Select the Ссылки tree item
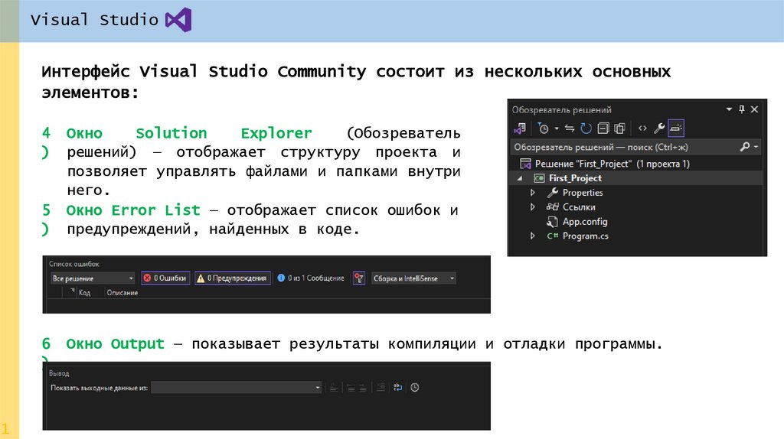The width and height of the screenshot is (784, 439). [x=579, y=207]
